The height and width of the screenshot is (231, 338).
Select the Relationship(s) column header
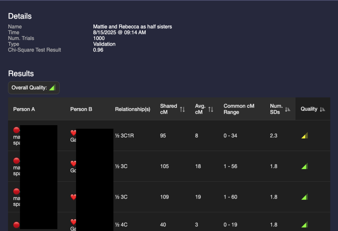pos(132,109)
